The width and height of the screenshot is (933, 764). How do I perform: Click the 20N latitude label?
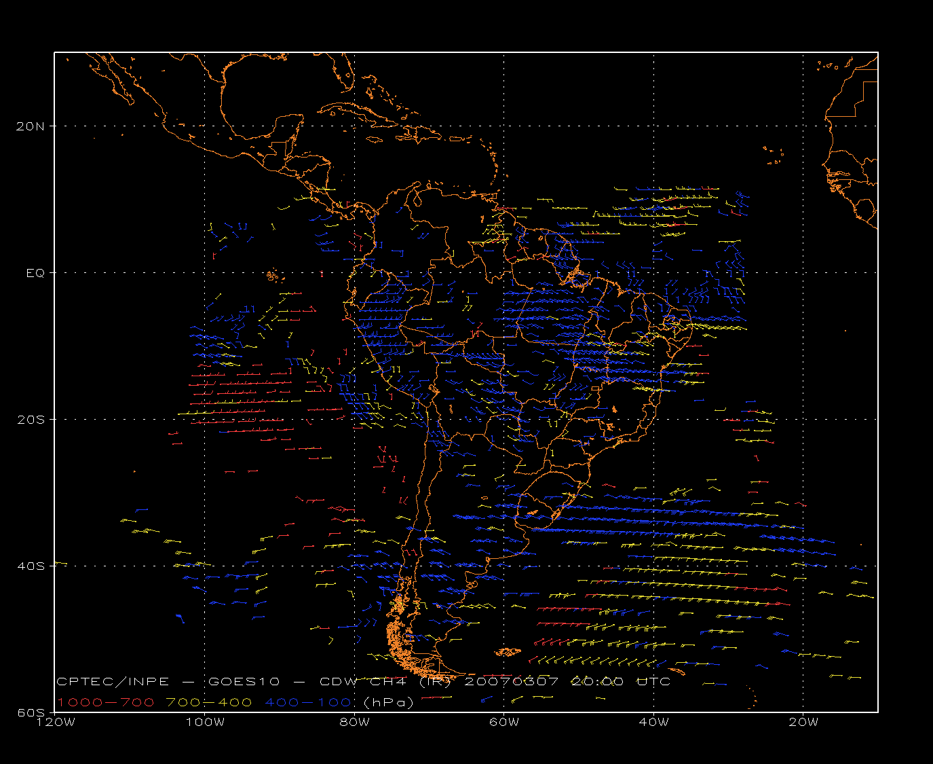tap(31, 126)
